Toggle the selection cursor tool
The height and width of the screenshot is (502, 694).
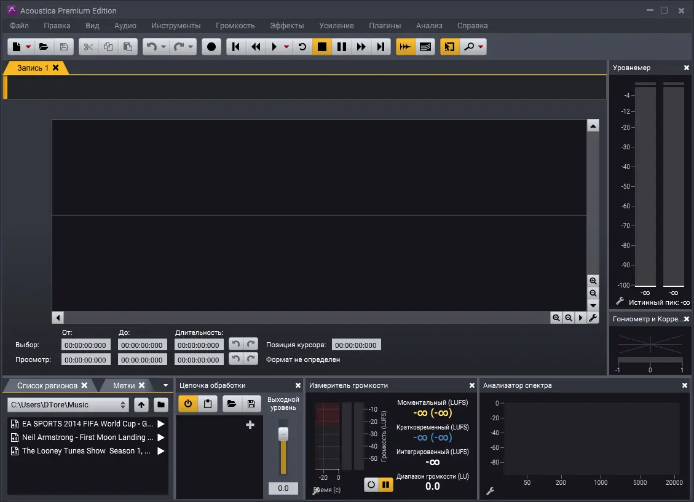449,47
